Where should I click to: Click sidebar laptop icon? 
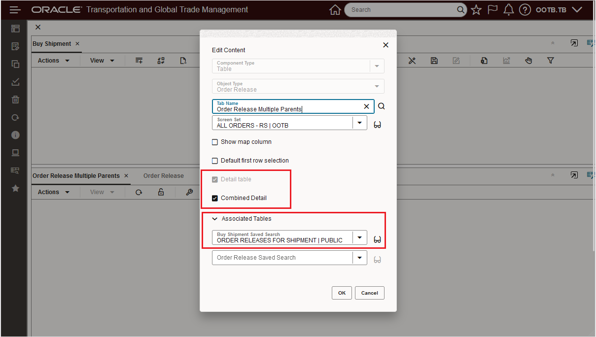15,153
